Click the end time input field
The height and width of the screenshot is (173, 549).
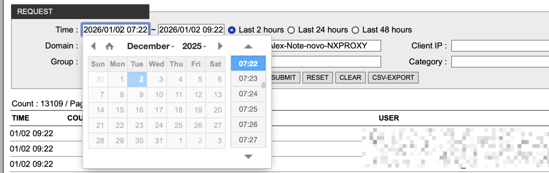pos(191,30)
